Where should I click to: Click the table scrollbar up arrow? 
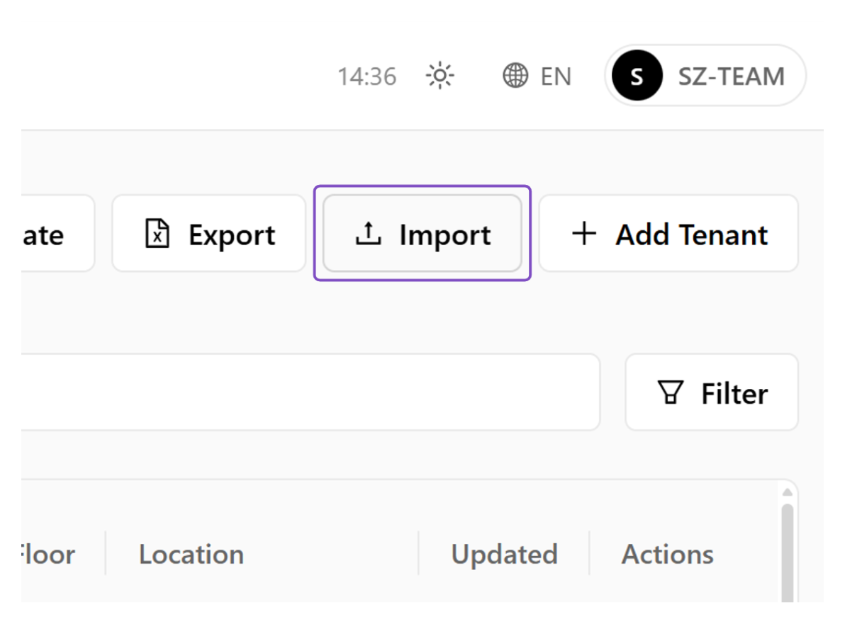coord(788,492)
